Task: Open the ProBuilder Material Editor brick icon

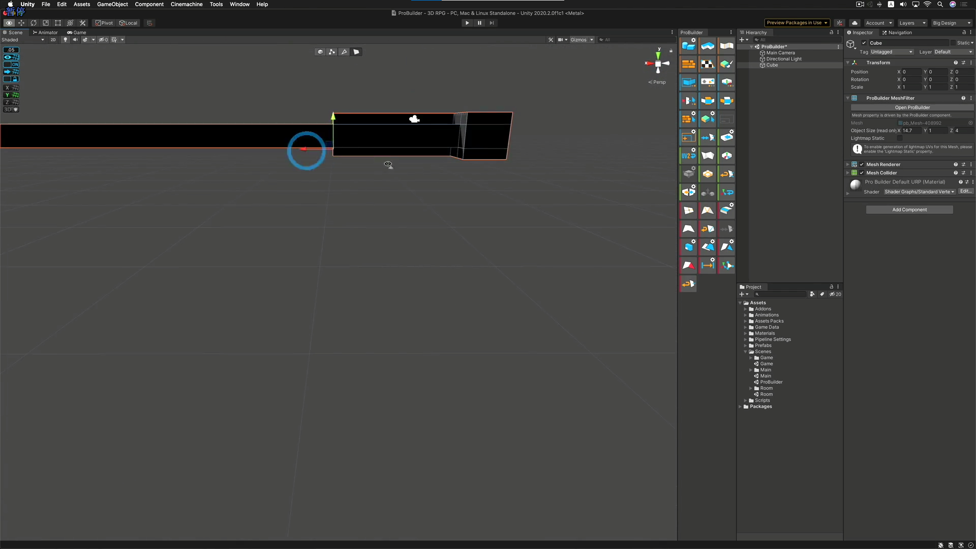Action: pyautogui.click(x=688, y=64)
